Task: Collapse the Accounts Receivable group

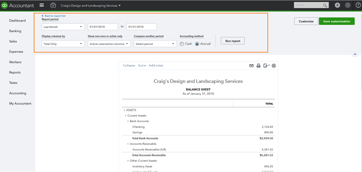Action: pos(128,144)
